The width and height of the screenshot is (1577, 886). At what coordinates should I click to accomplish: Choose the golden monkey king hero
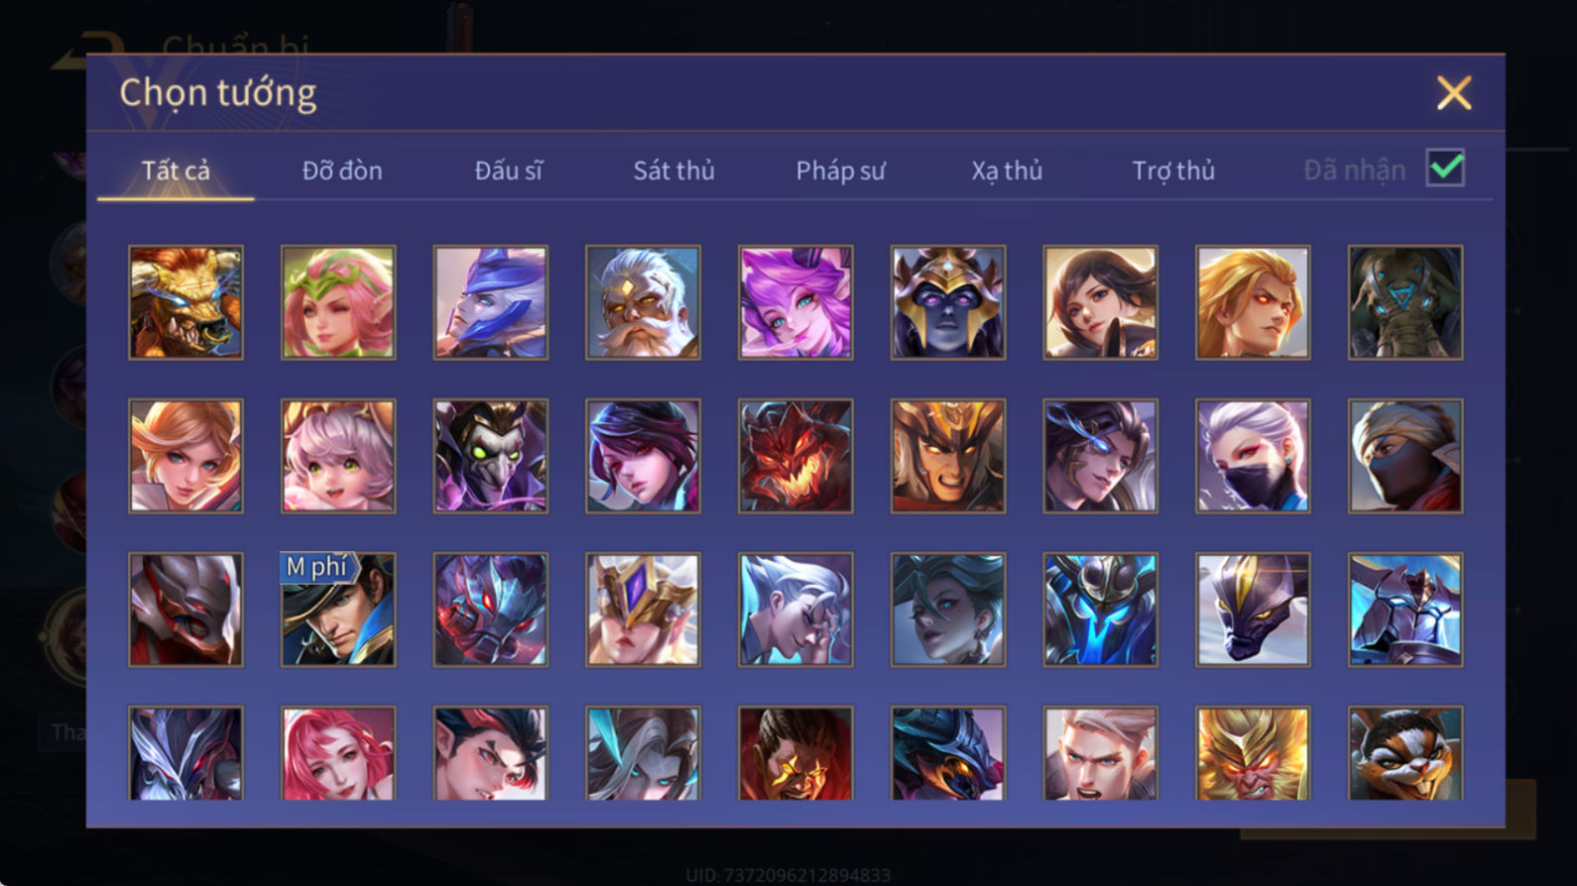(x=1253, y=753)
